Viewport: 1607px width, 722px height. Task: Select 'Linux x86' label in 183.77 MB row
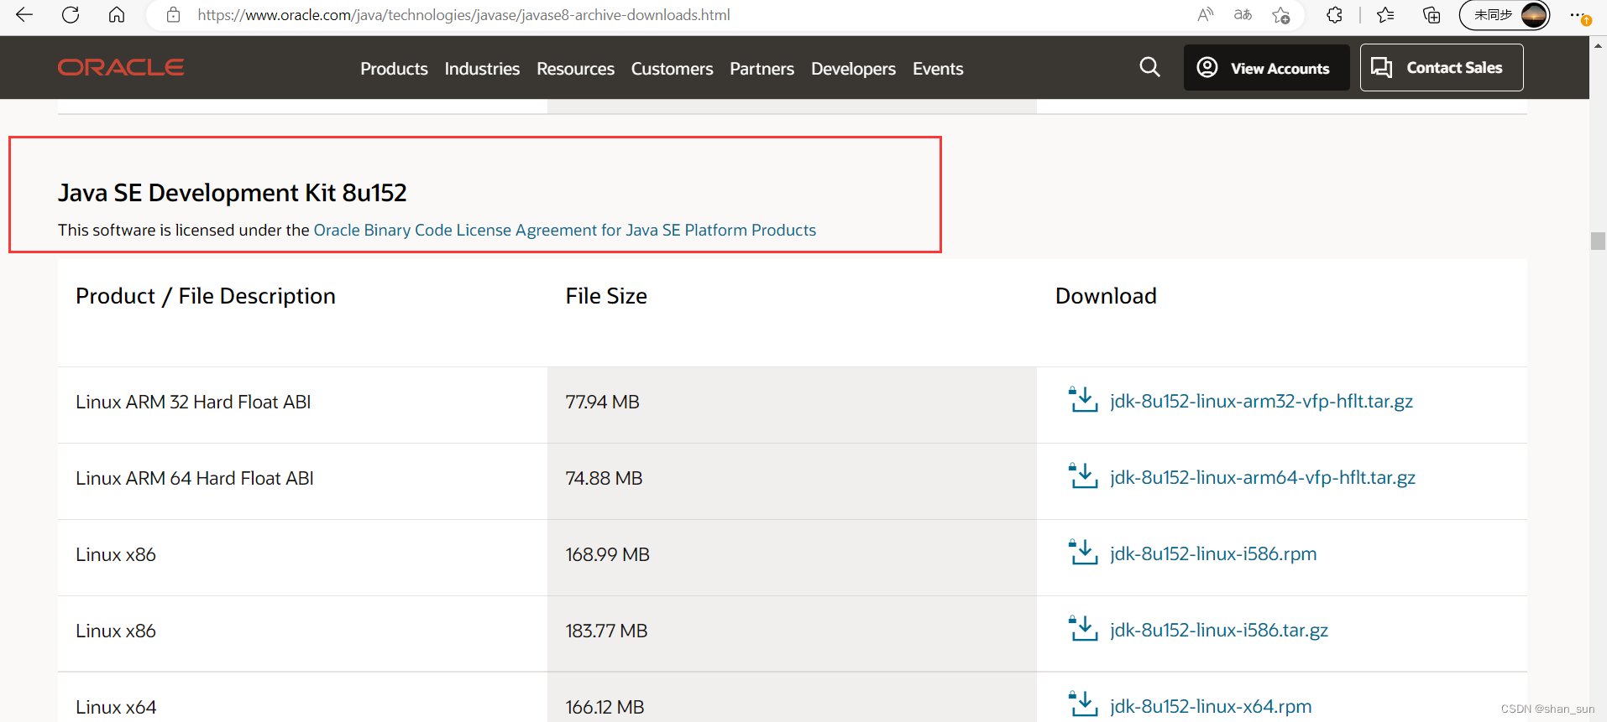point(116,631)
